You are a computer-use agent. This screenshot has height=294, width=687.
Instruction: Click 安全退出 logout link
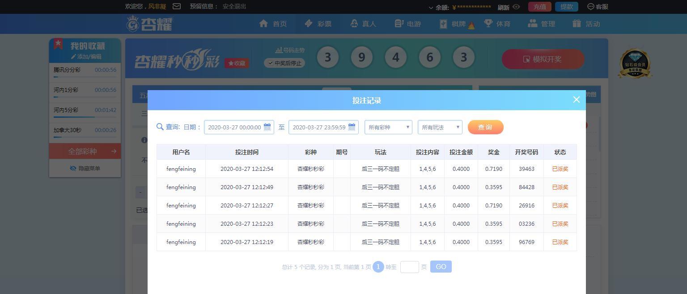[234, 6]
